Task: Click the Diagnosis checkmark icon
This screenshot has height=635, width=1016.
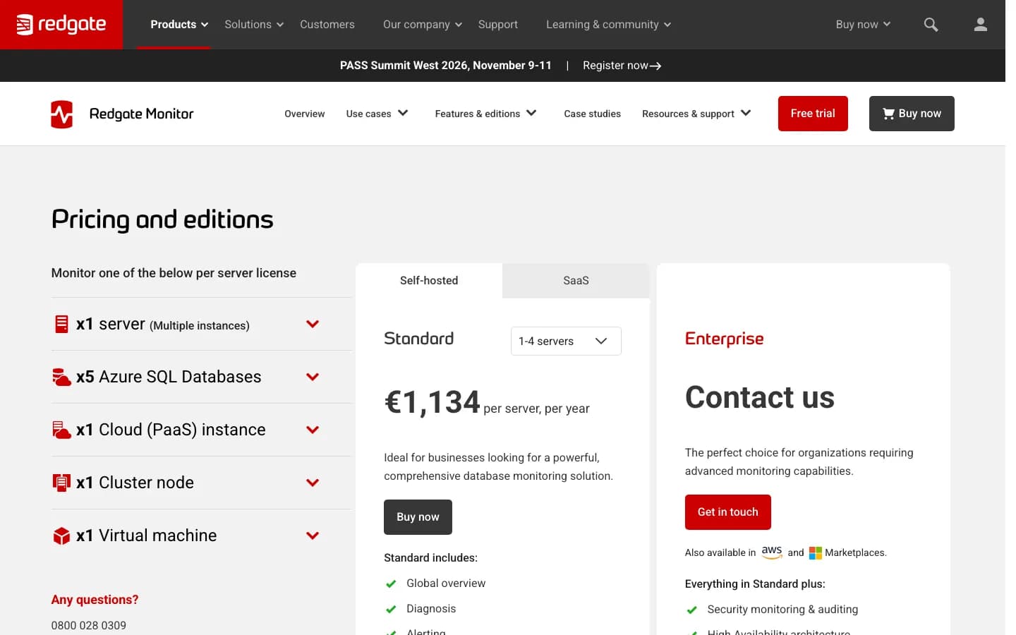Action: 391,609
